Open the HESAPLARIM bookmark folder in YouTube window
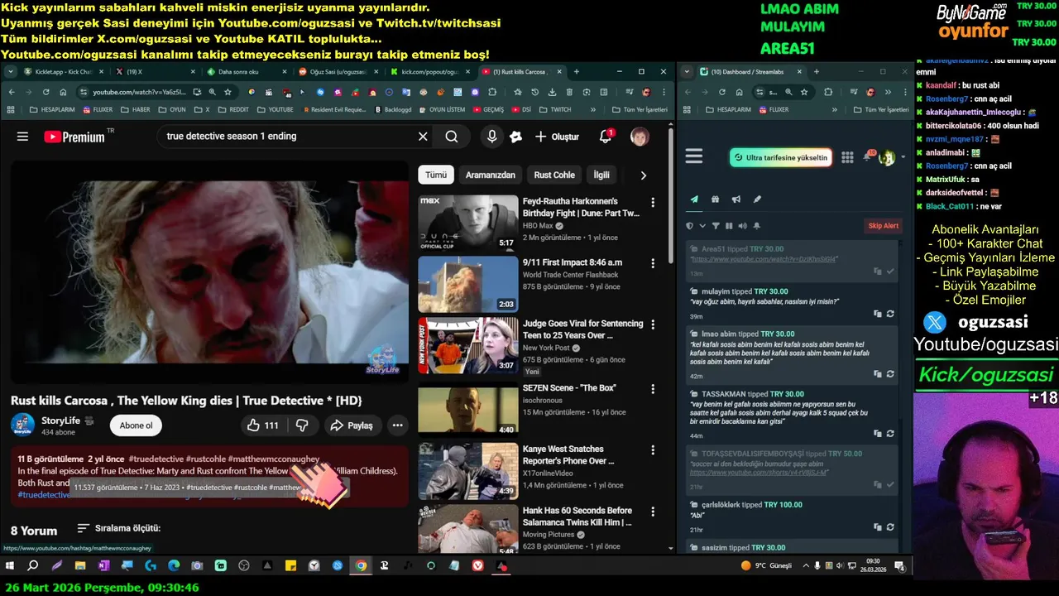This screenshot has height=596, width=1059. point(51,109)
